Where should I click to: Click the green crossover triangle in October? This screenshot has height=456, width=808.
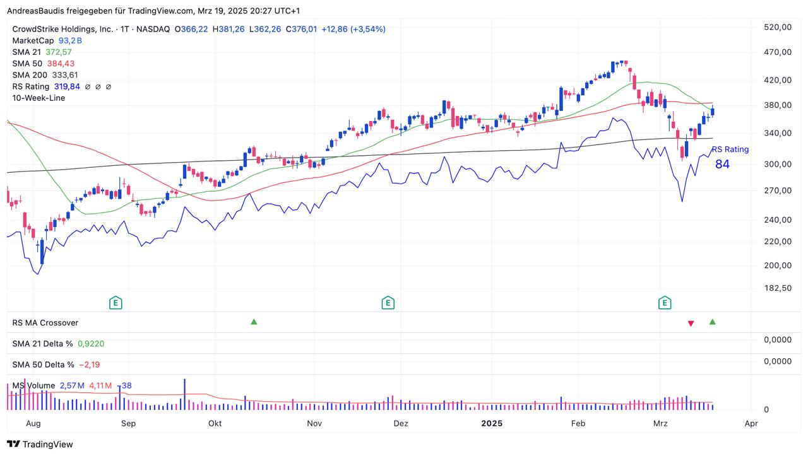[254, 322]
